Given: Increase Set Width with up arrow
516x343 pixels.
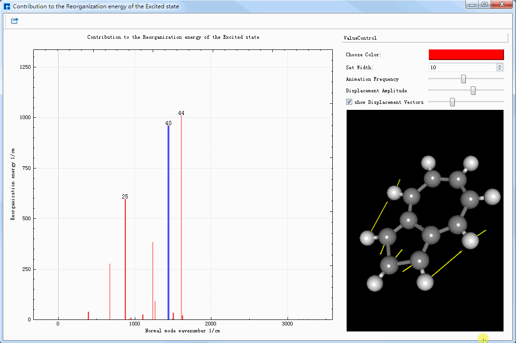Looking at the screenshot, I should click(x=500, y=66).
